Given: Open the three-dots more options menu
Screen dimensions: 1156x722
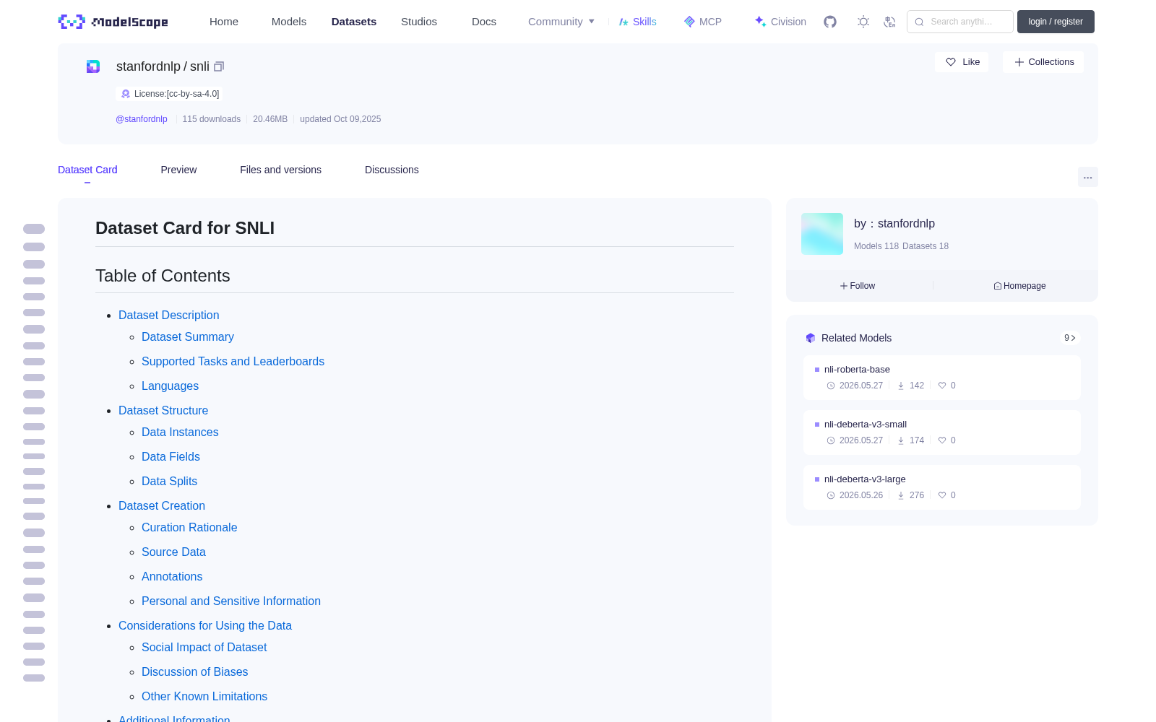Looking at the screenshot, I should 1087,177.
